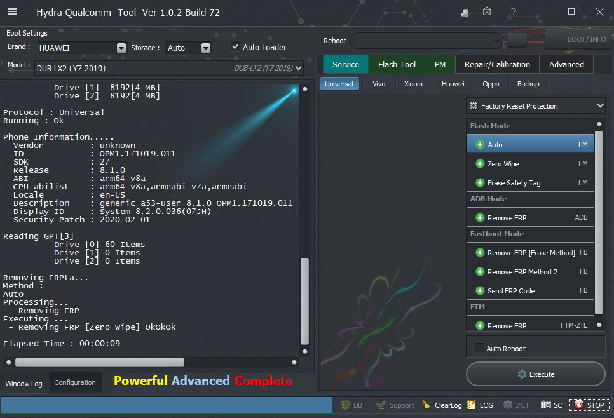This screenshot has width=614, height=418.
Task: Switch to the Window Log tab
Action: pyautogui.click(x=24, y=383)
